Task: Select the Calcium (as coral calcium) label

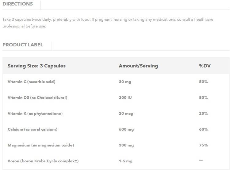Action: (x=33, y=129)
